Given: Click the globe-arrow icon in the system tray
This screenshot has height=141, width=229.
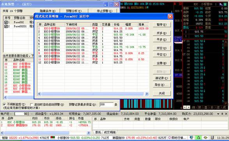Looking at the screenshot, I should (191, 137).
